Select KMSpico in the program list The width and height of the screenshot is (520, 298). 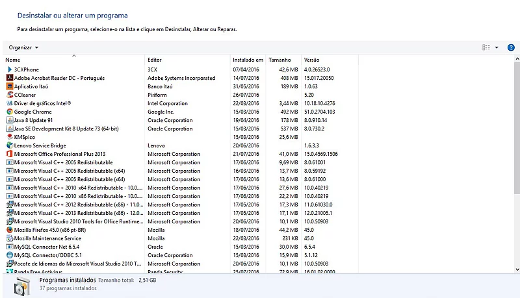(24, 137)
